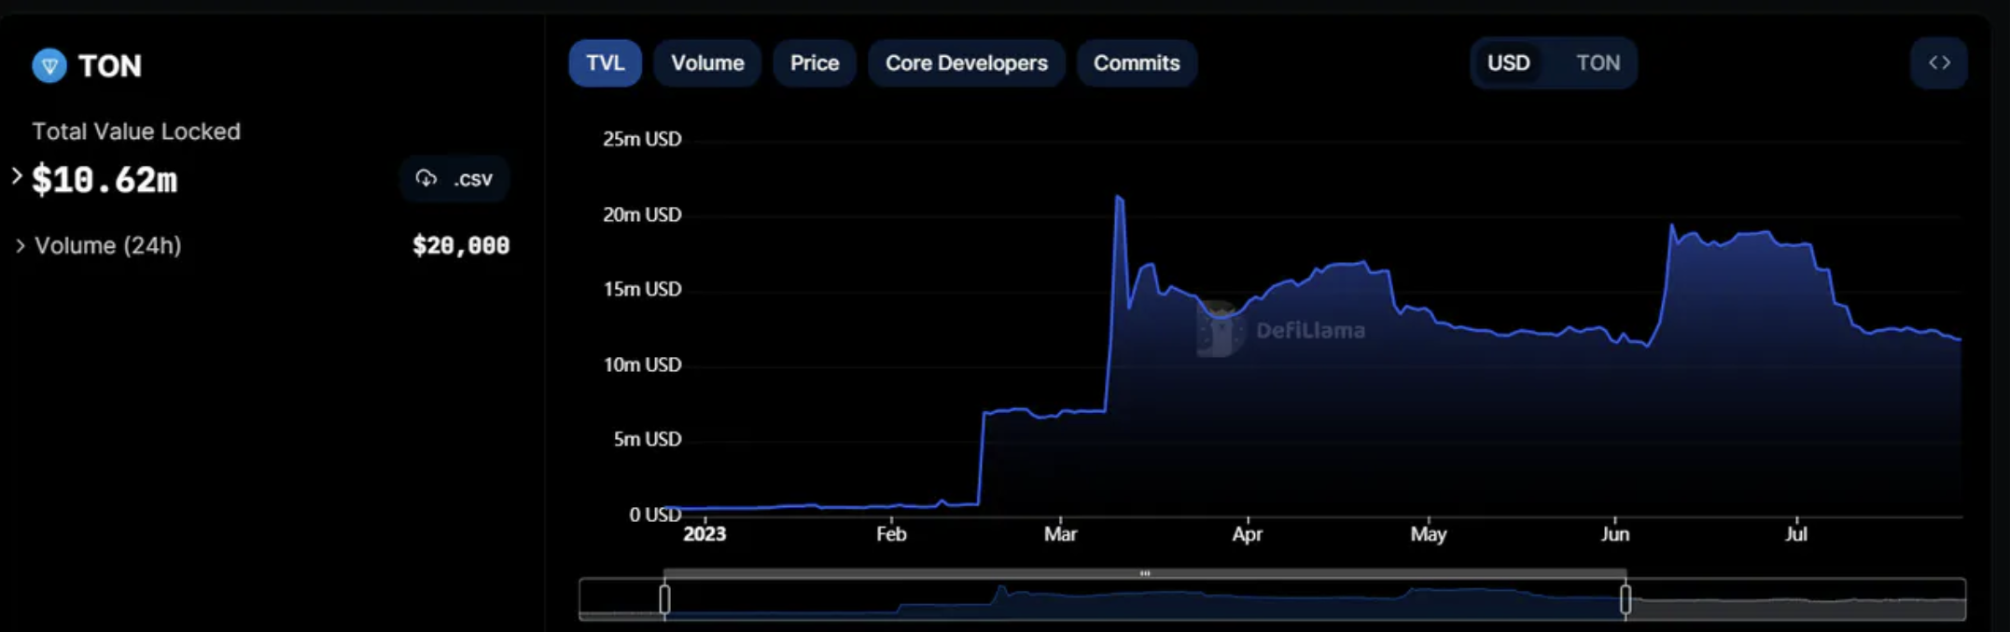Click the embed code brackets icon

coord(1939,63)
